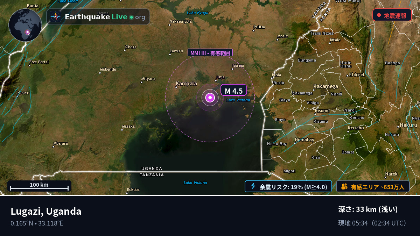The width and height of the screenshot is (420, 236).
Task: Open the globe minimap in the corner
Action: (25, 25)
